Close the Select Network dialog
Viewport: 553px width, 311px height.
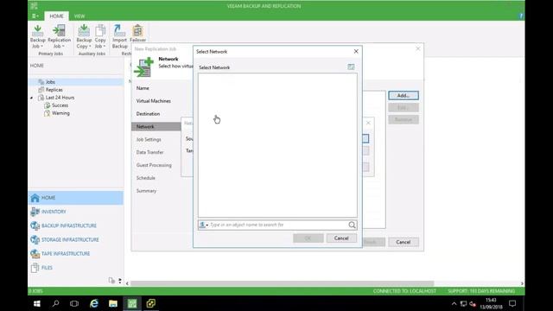356,52
